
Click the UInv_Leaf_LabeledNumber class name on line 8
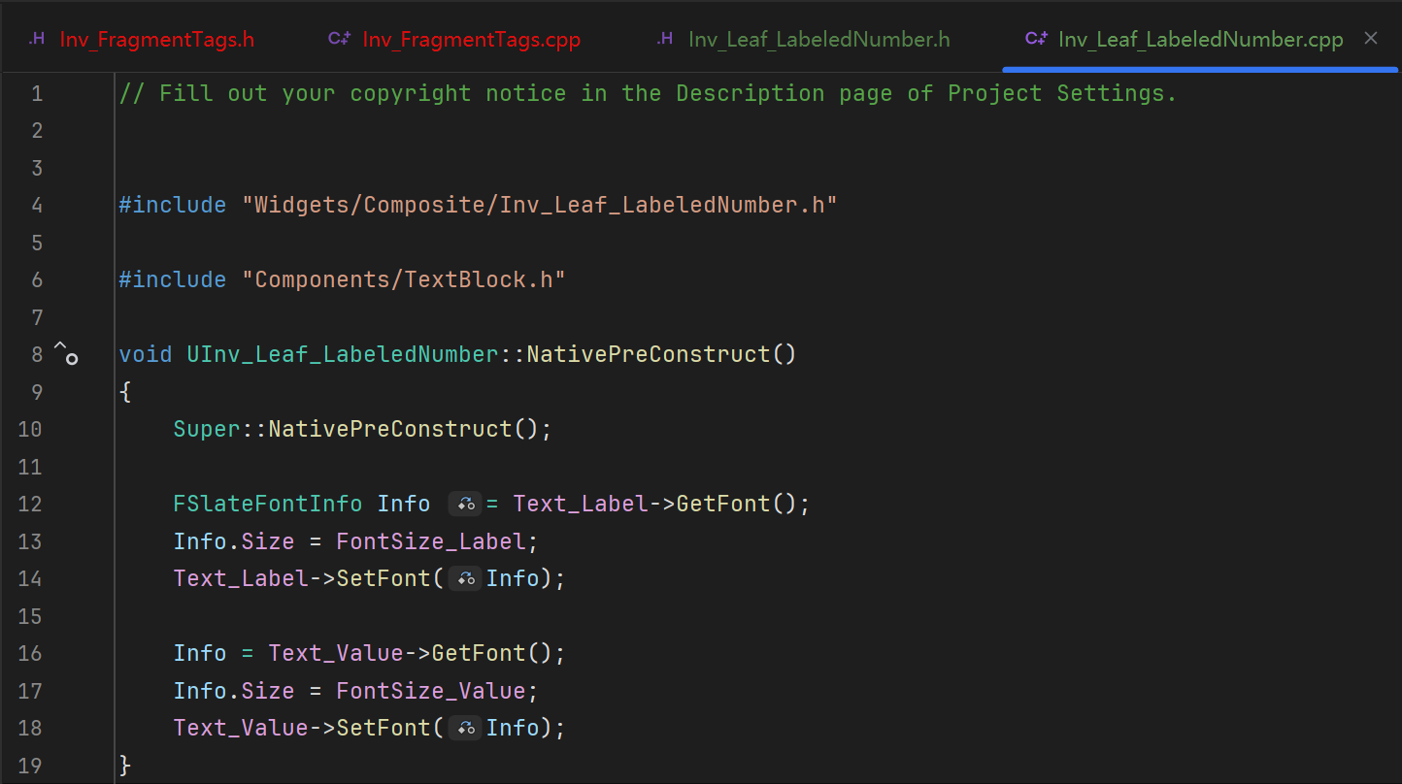343,354
